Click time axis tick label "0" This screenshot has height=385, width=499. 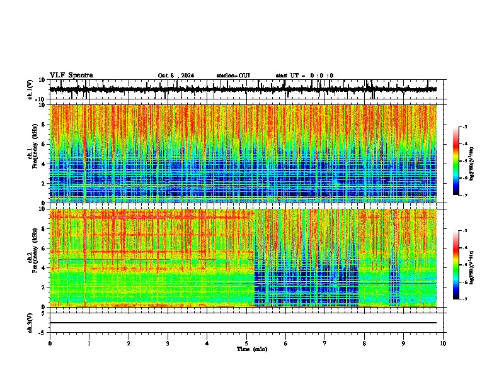pyautogui.click(x=50, y=343)
